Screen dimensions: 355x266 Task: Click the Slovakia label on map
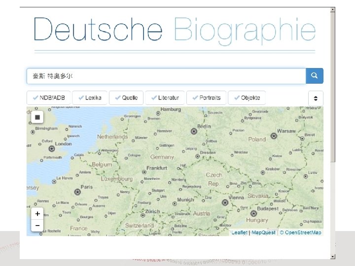258,196
